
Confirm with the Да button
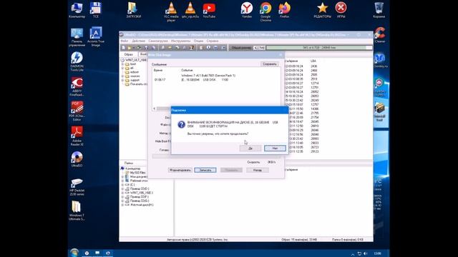pos(250,148)
